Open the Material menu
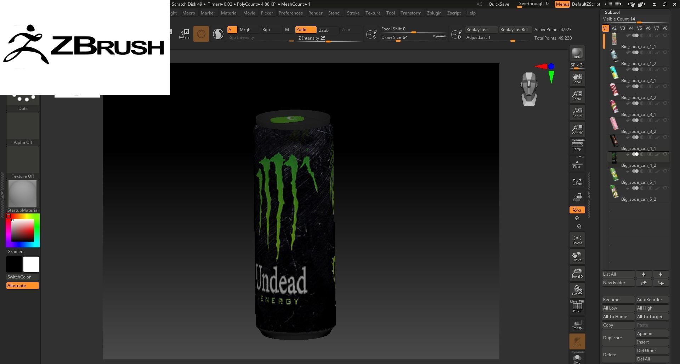The width and height of the screenshot is (680, 364). (x=229, y=13)
